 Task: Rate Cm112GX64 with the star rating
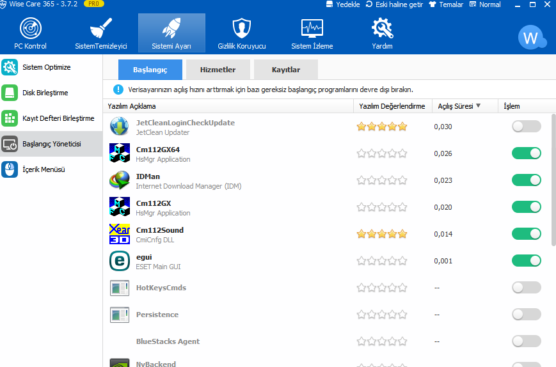(382, 153)
